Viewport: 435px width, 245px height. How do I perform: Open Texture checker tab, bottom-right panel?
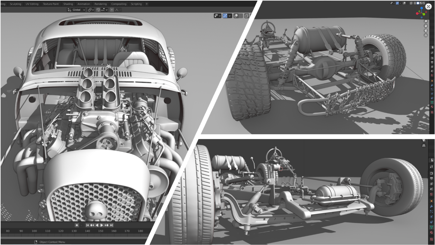click(432, 239)
